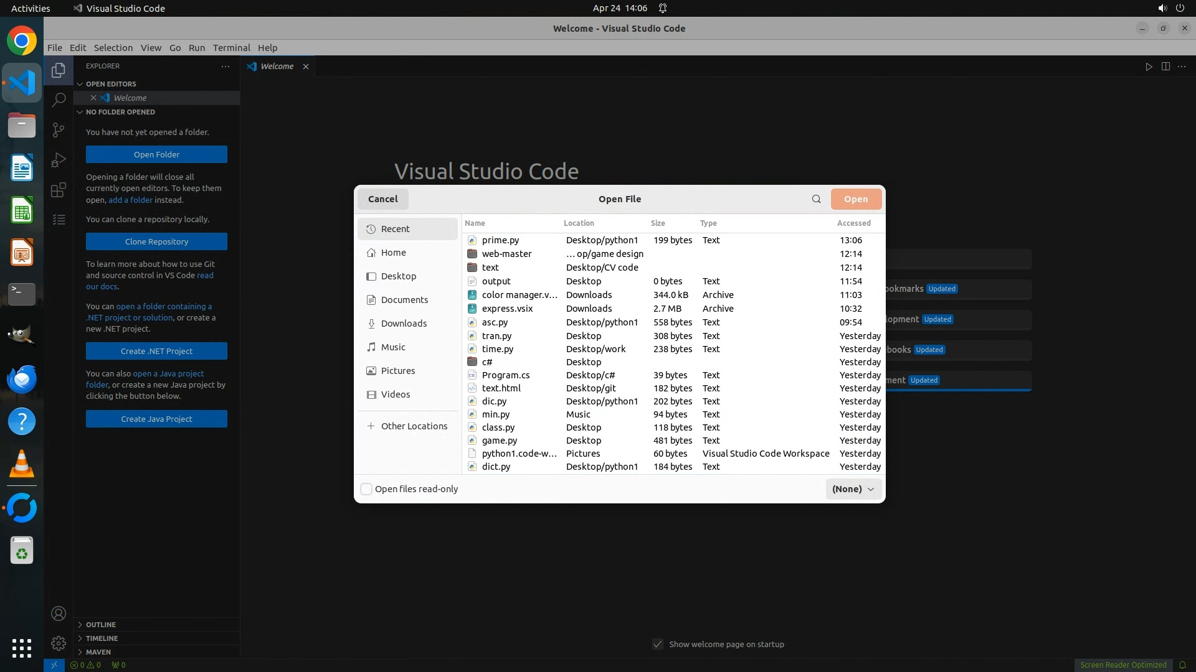Open the Source Control view icon
This screenshot has height=672, width=1196.
coord(59,129)
